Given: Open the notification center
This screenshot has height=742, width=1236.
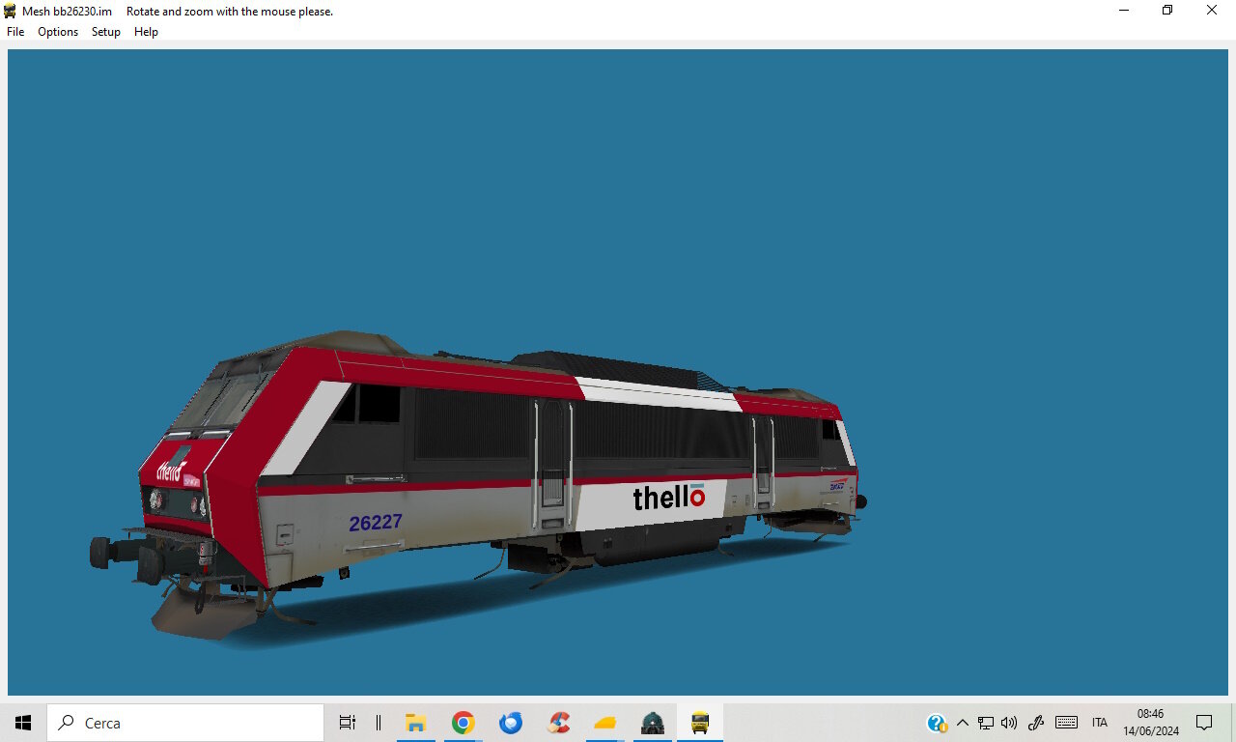Looking at the screenshot, I should coord(1204,723).
